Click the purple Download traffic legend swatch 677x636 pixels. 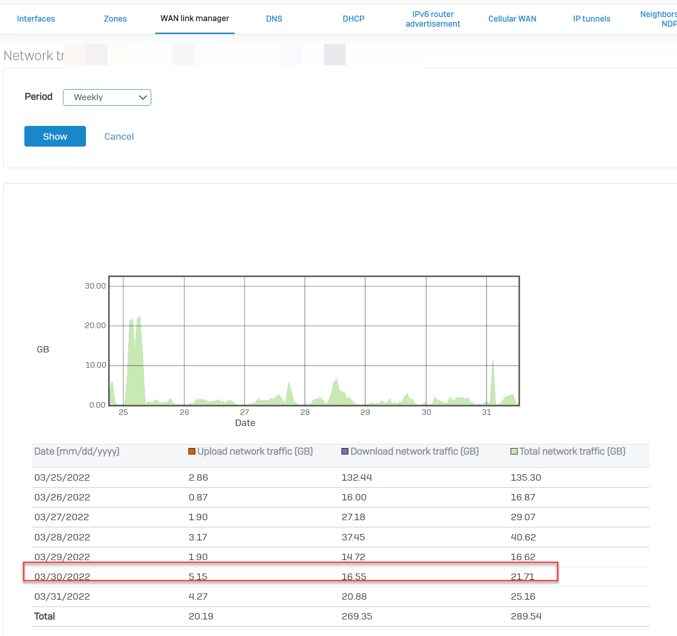point(345,451)
